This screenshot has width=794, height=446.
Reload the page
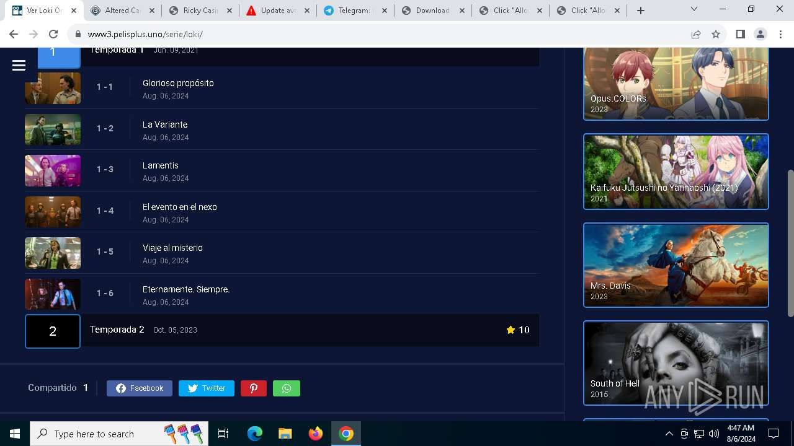point(53,34)
